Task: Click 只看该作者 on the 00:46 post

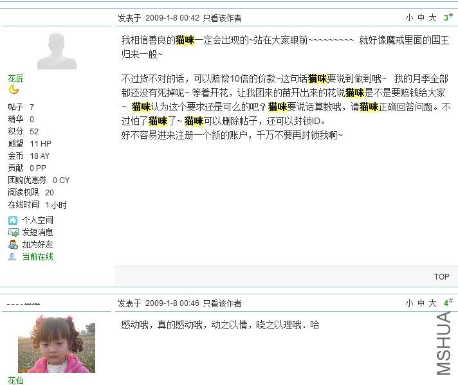Action: point(223,303)
